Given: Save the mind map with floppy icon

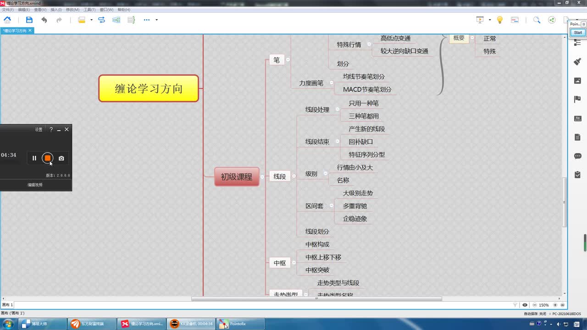Looking at the screenshot, I should coord(29,20).
